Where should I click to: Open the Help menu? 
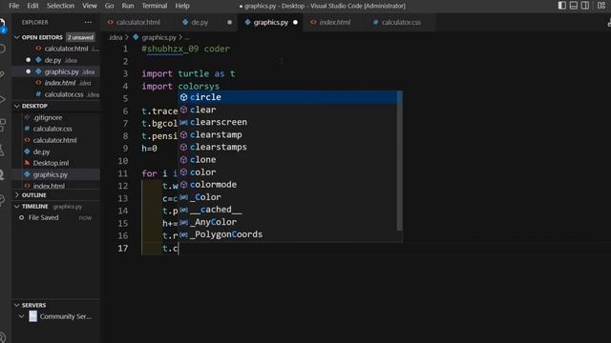(x=182, y=6)
